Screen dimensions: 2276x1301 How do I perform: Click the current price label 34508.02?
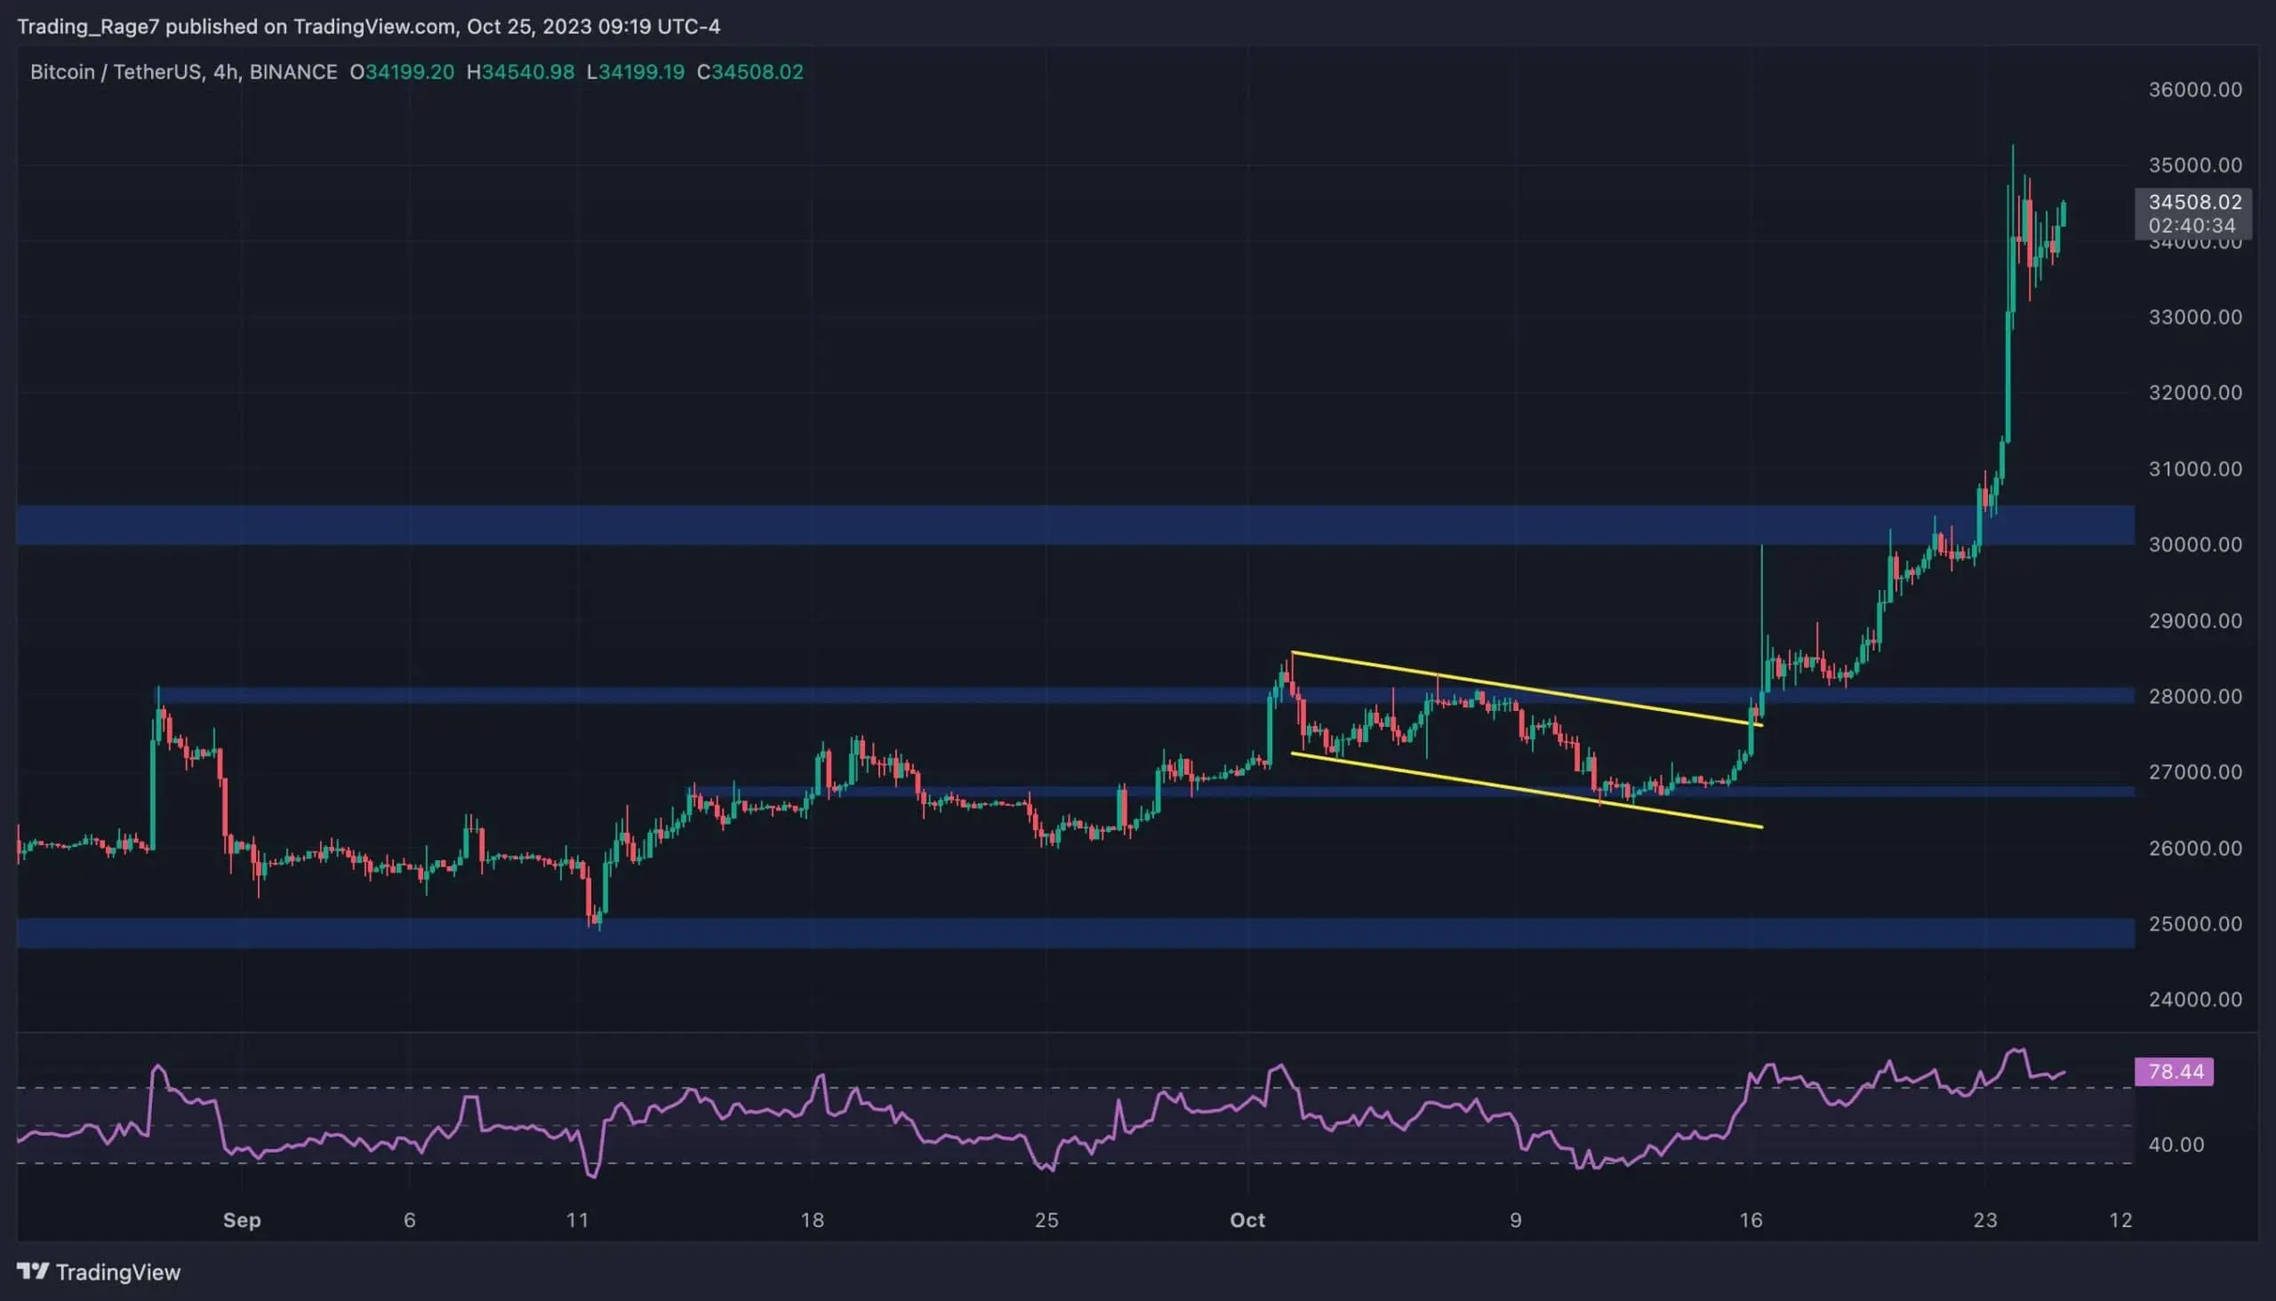2194,202
